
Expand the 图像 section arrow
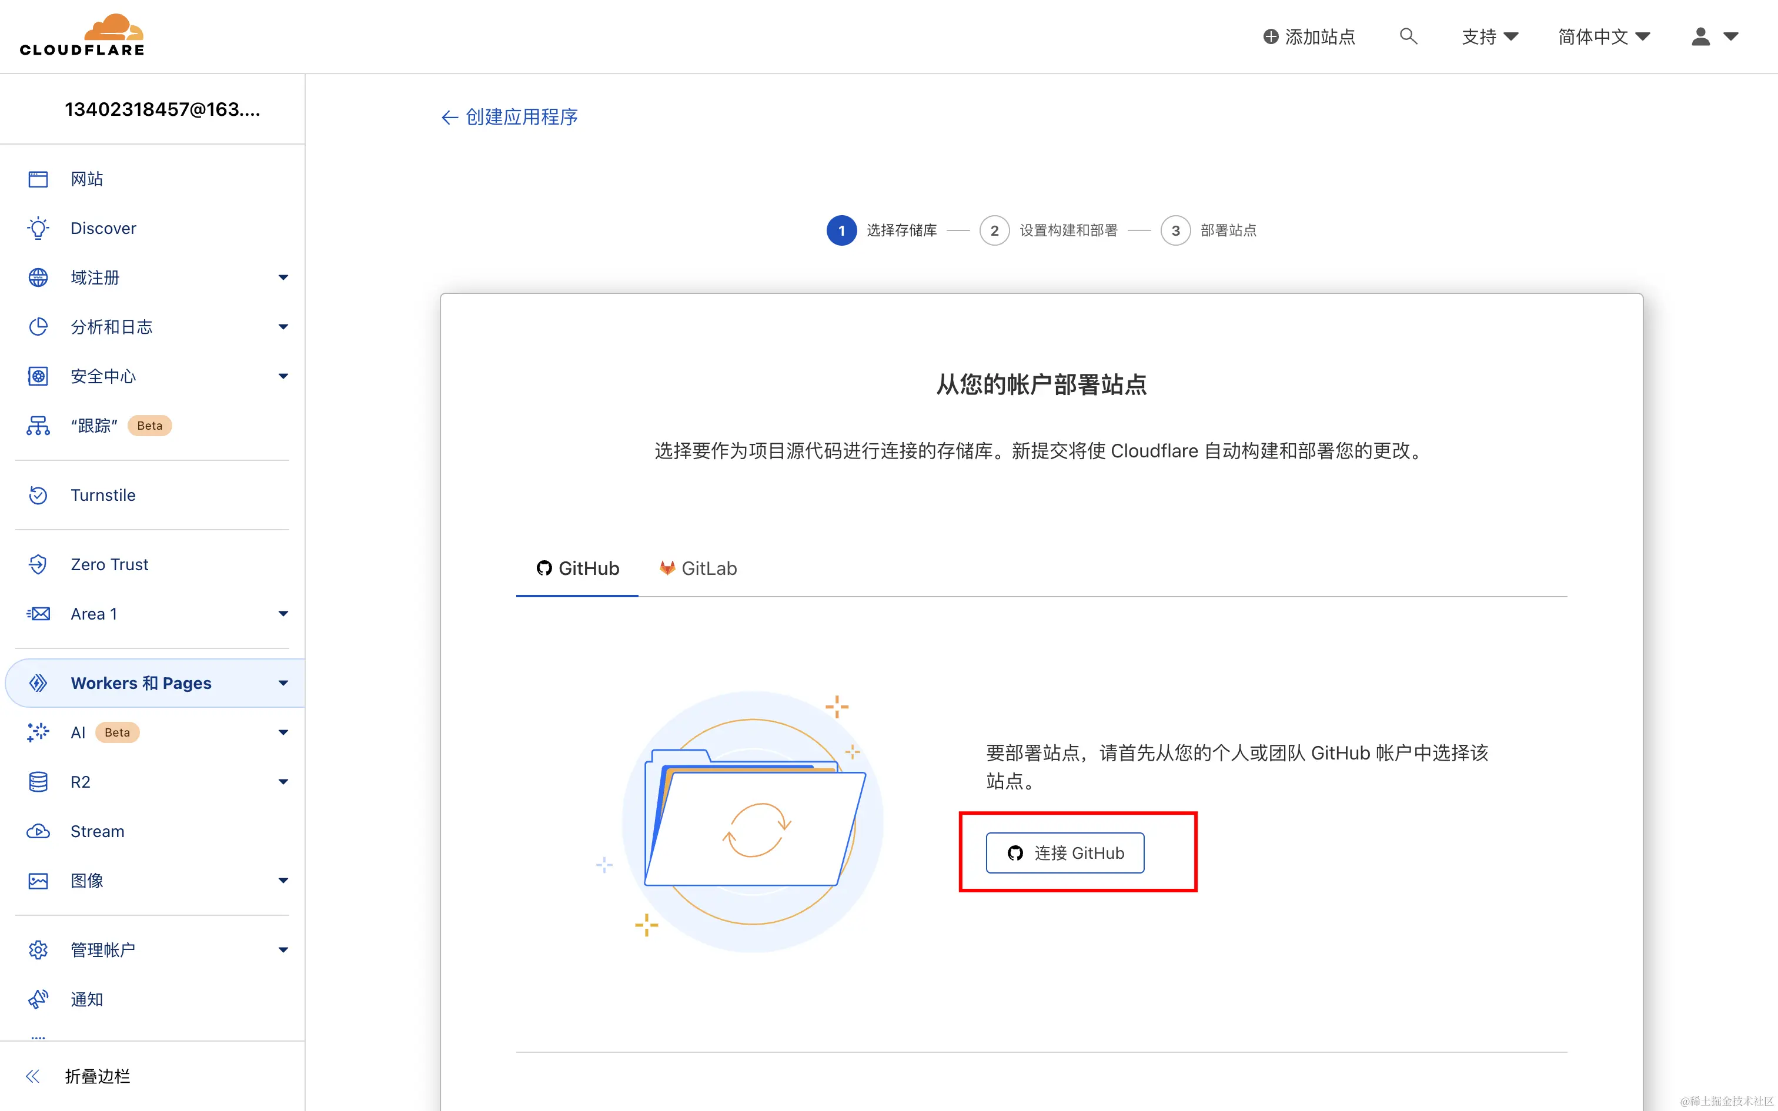(x=283, y=881)
